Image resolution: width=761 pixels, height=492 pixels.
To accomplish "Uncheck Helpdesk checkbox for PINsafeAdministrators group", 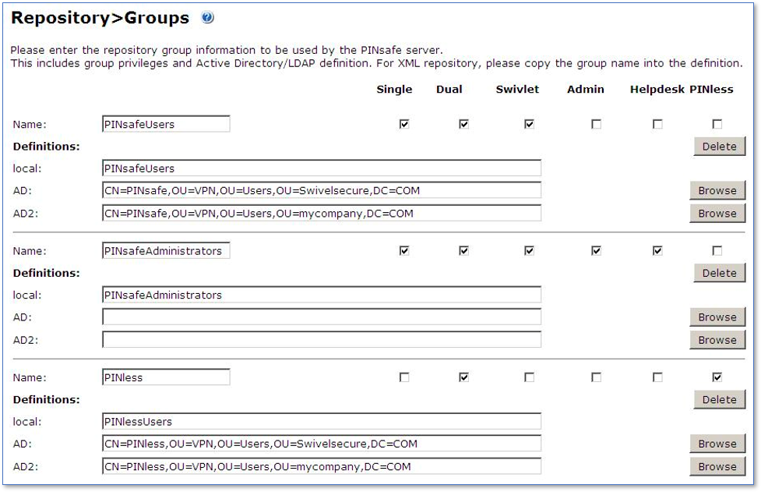I will [x=657, y=250].
